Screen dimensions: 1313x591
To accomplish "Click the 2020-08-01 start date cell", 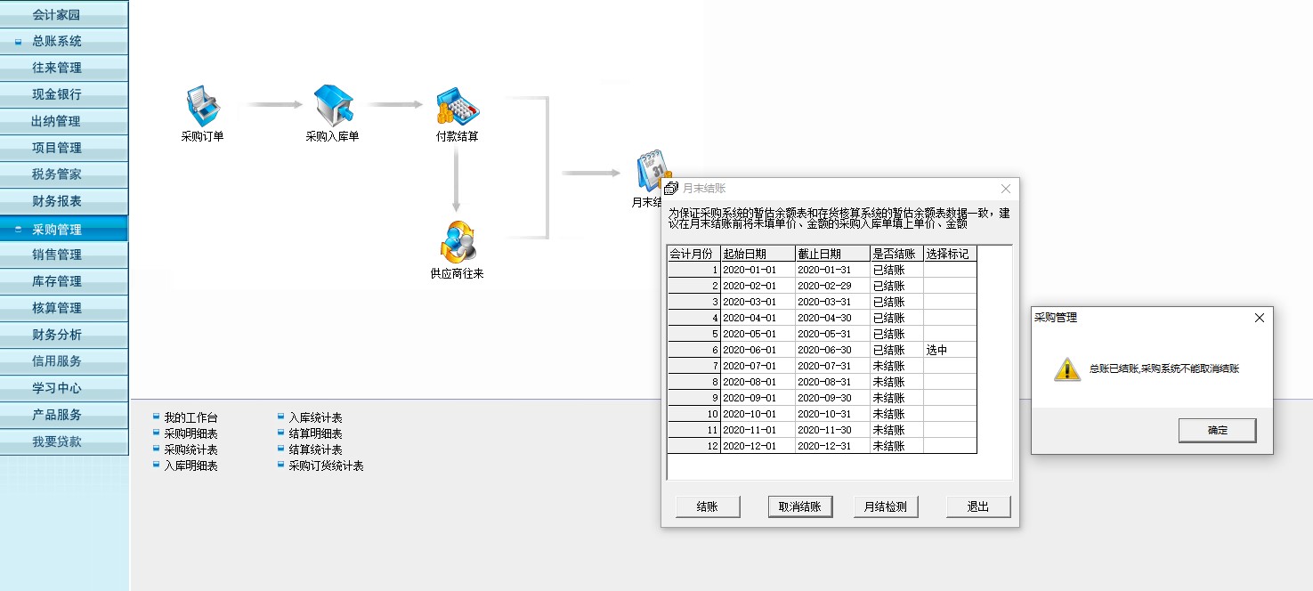I will pos(758,382).
